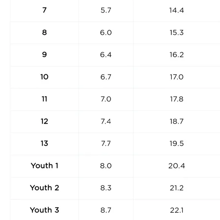Select the size 7 row label
Viewport: 220px width, 220px height.
44,10
